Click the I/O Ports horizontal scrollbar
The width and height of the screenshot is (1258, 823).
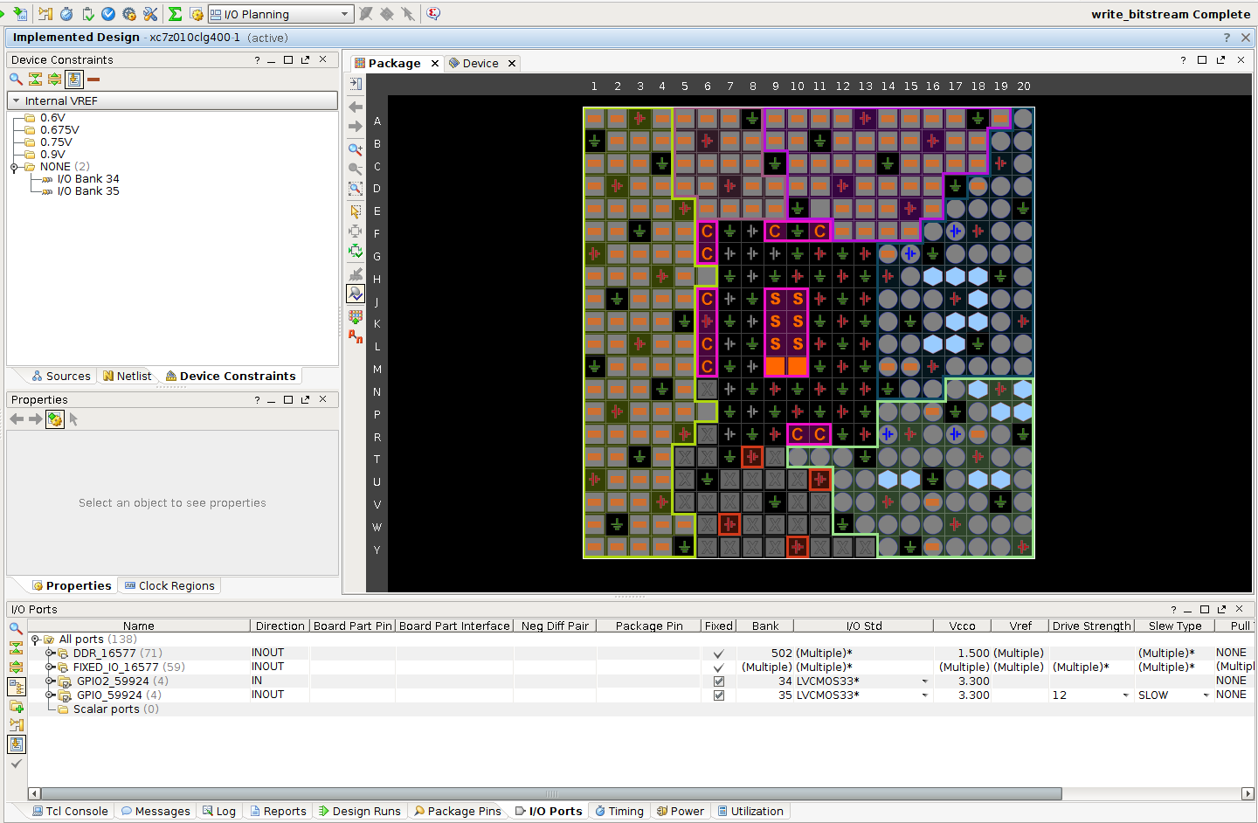pos(550,794)
